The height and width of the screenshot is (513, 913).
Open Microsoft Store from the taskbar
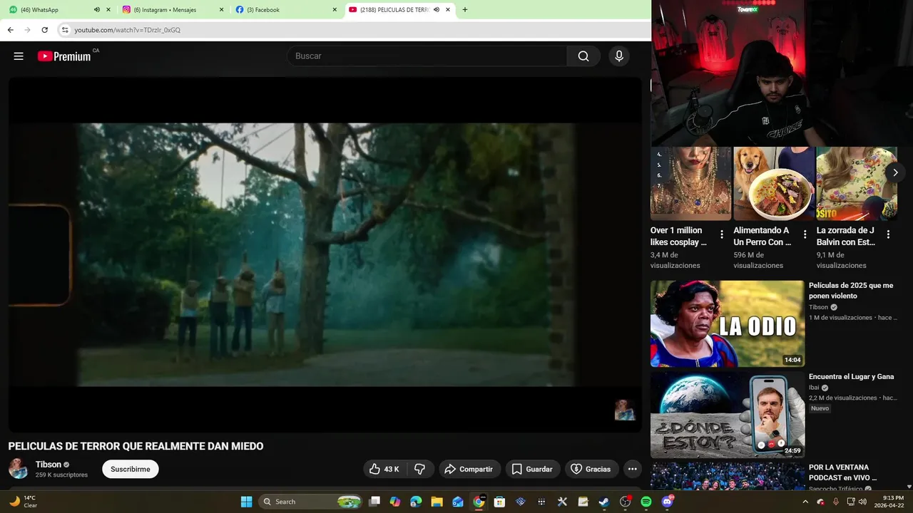[499, 502]
